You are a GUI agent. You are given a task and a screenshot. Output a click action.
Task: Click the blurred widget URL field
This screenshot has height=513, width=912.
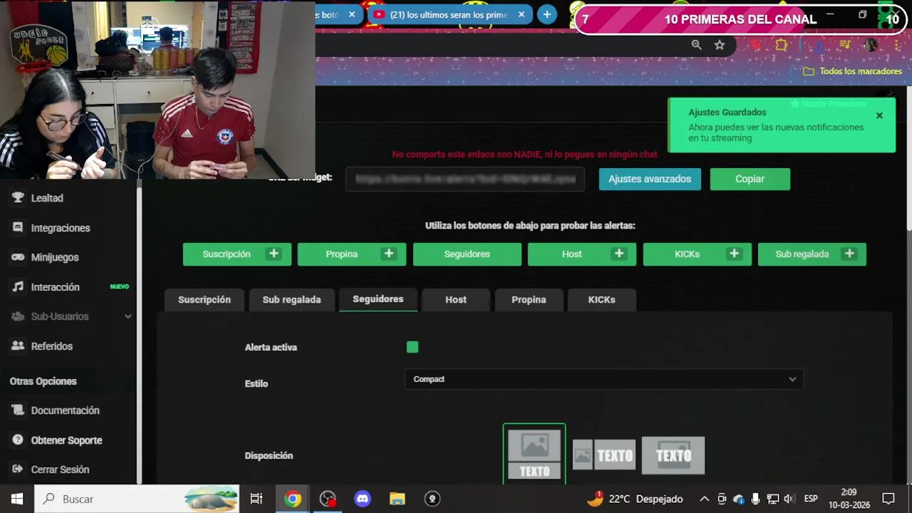tap(465, 180)
